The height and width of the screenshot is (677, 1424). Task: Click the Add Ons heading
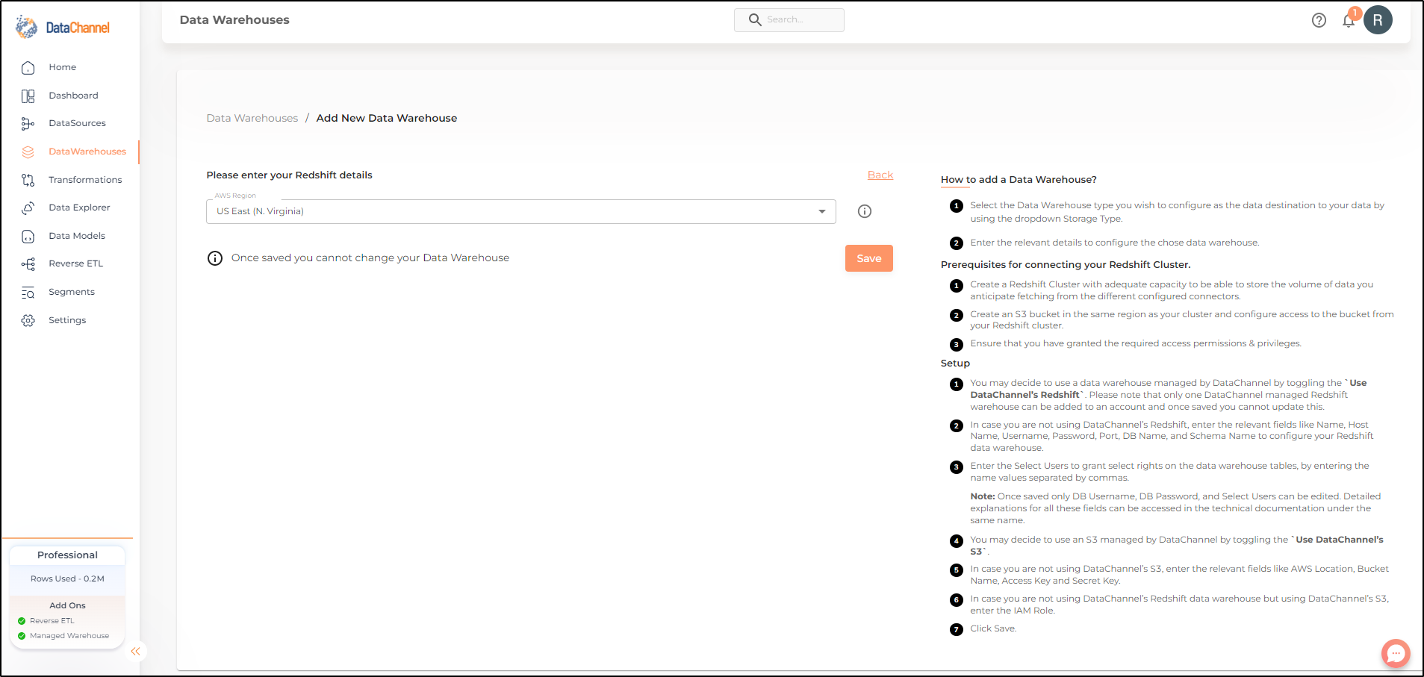click(67, 605)
